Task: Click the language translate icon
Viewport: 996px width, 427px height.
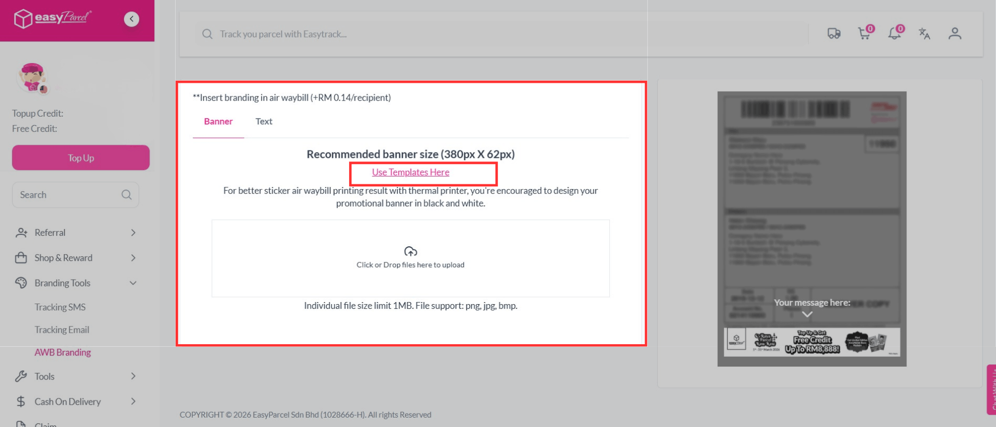Action: (924, 34)
